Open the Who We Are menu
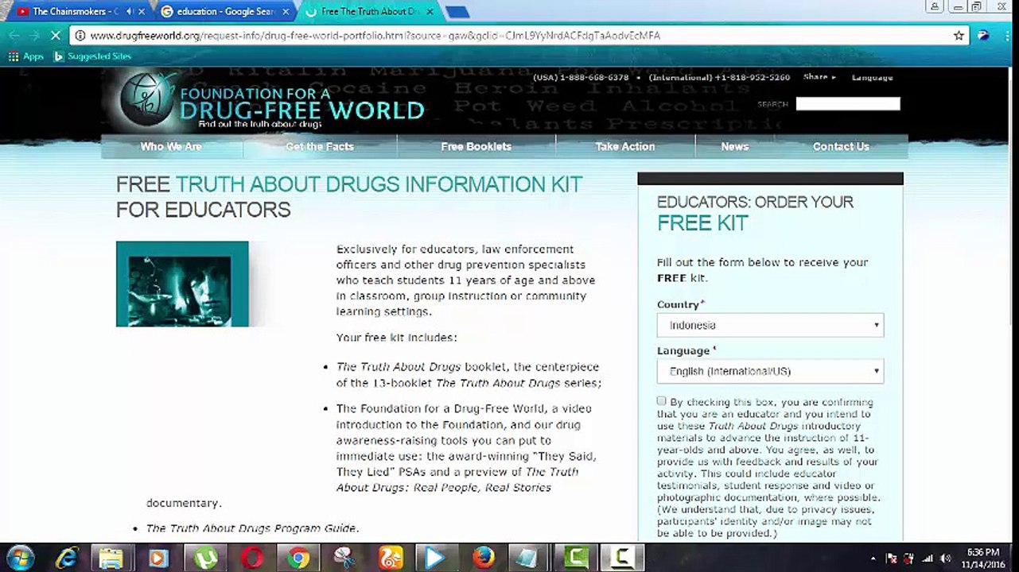Image resolution: width=1019 pixels, height=572 pixels. tap(171, 146)
